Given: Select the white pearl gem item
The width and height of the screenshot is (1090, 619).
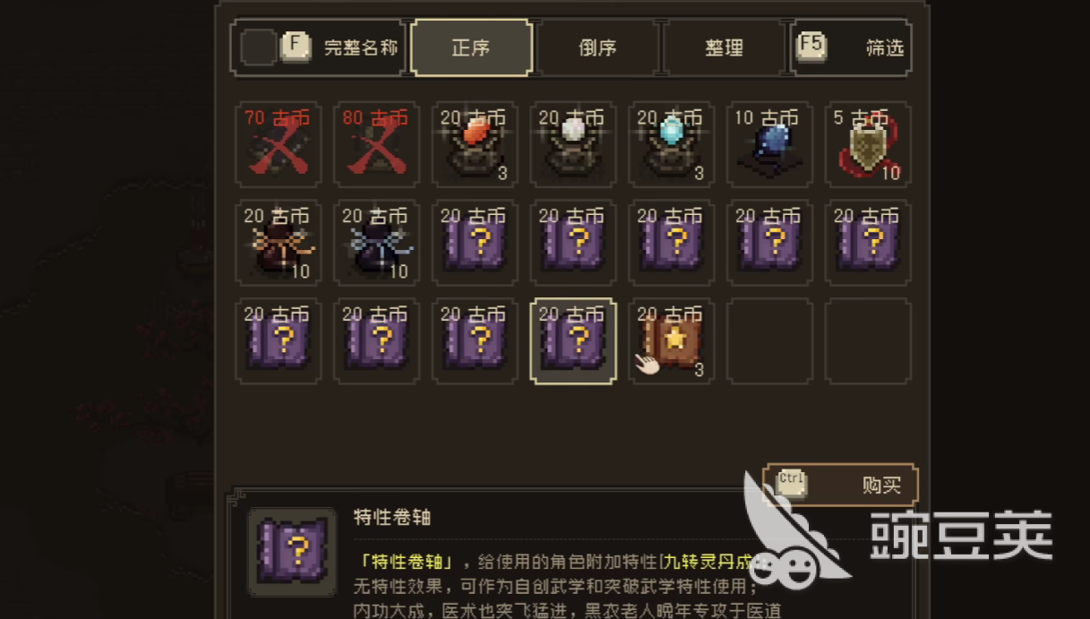Looking at the screenshot, I should [x=573, y=144].
